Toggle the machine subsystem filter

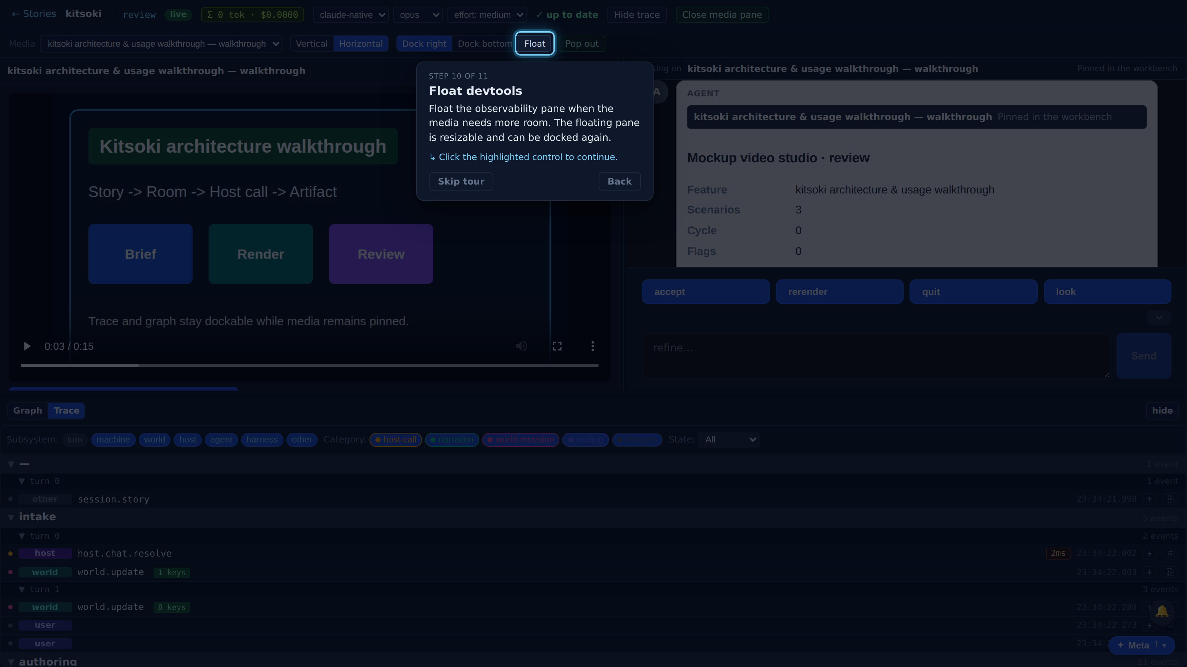[113, 439]
